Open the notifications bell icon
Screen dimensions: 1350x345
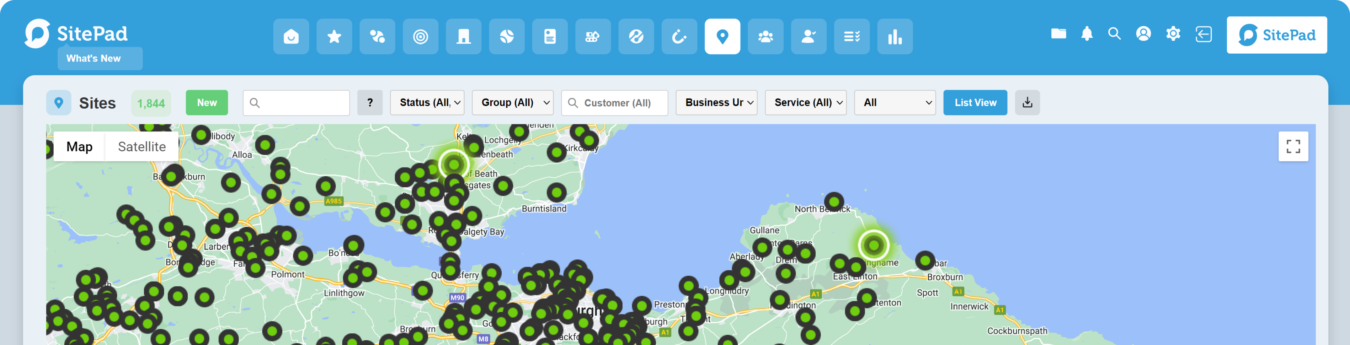1087,34
